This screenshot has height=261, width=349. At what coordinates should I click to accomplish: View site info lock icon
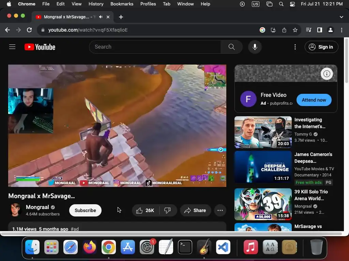pyautogui.click(x=43, y=30)
